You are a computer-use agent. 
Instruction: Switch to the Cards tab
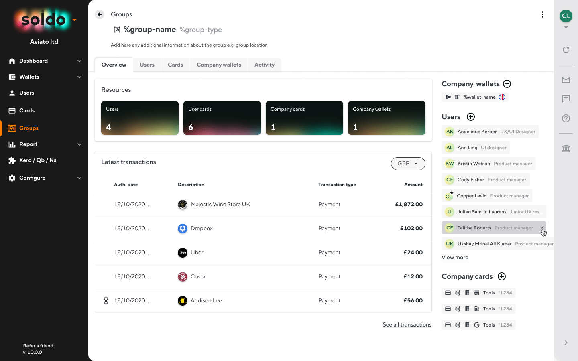[175, 65]
